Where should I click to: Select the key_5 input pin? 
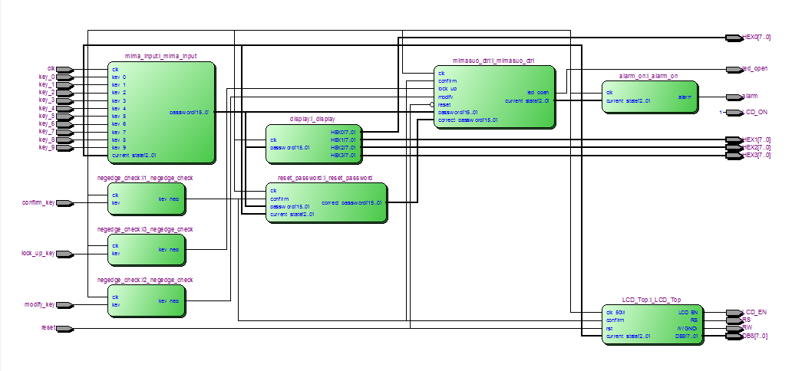pos(64,116)
